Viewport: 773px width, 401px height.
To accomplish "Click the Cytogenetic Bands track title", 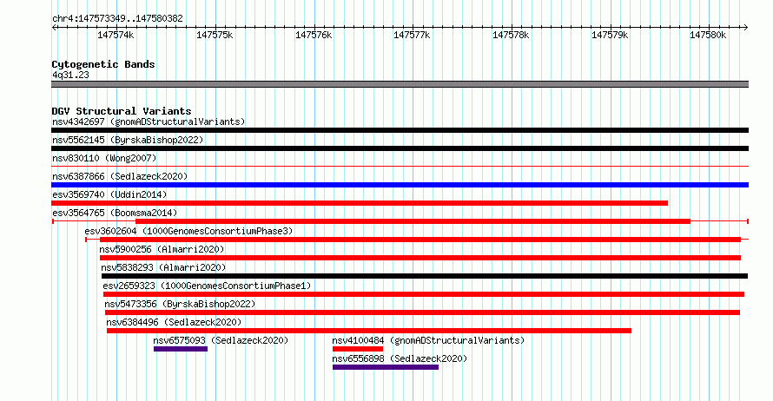I will tap(103, 64).
